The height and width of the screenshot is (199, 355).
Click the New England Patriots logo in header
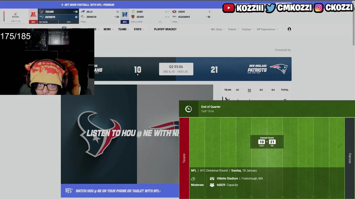[279, 69]
